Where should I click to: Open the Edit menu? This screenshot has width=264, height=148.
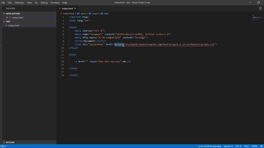[x=9, y=3]
